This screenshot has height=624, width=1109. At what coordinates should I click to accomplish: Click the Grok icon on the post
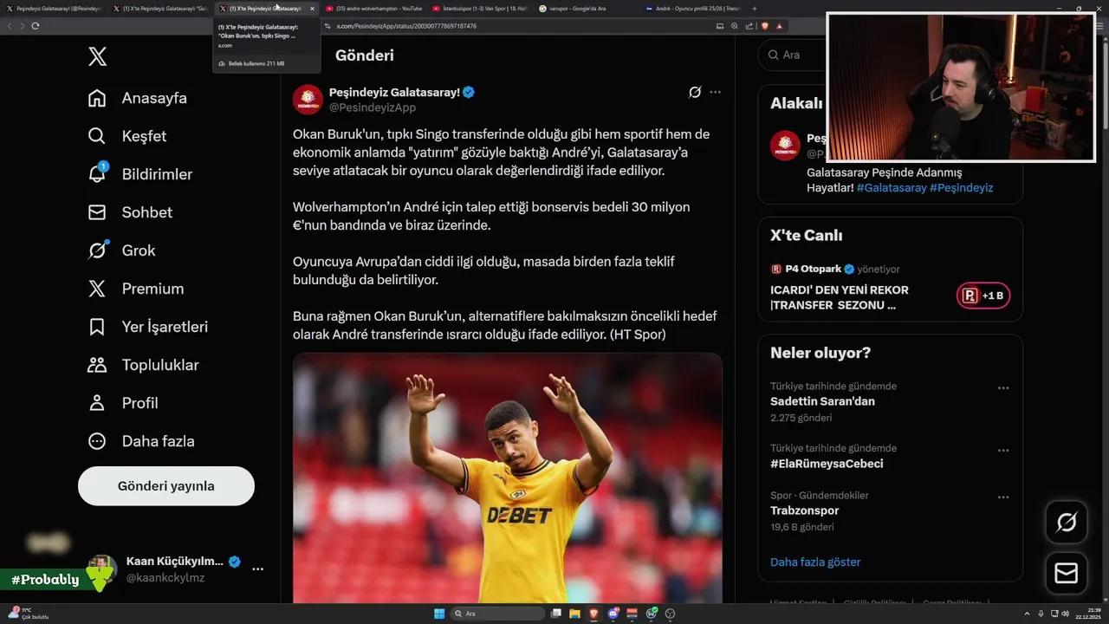(695, 92)
